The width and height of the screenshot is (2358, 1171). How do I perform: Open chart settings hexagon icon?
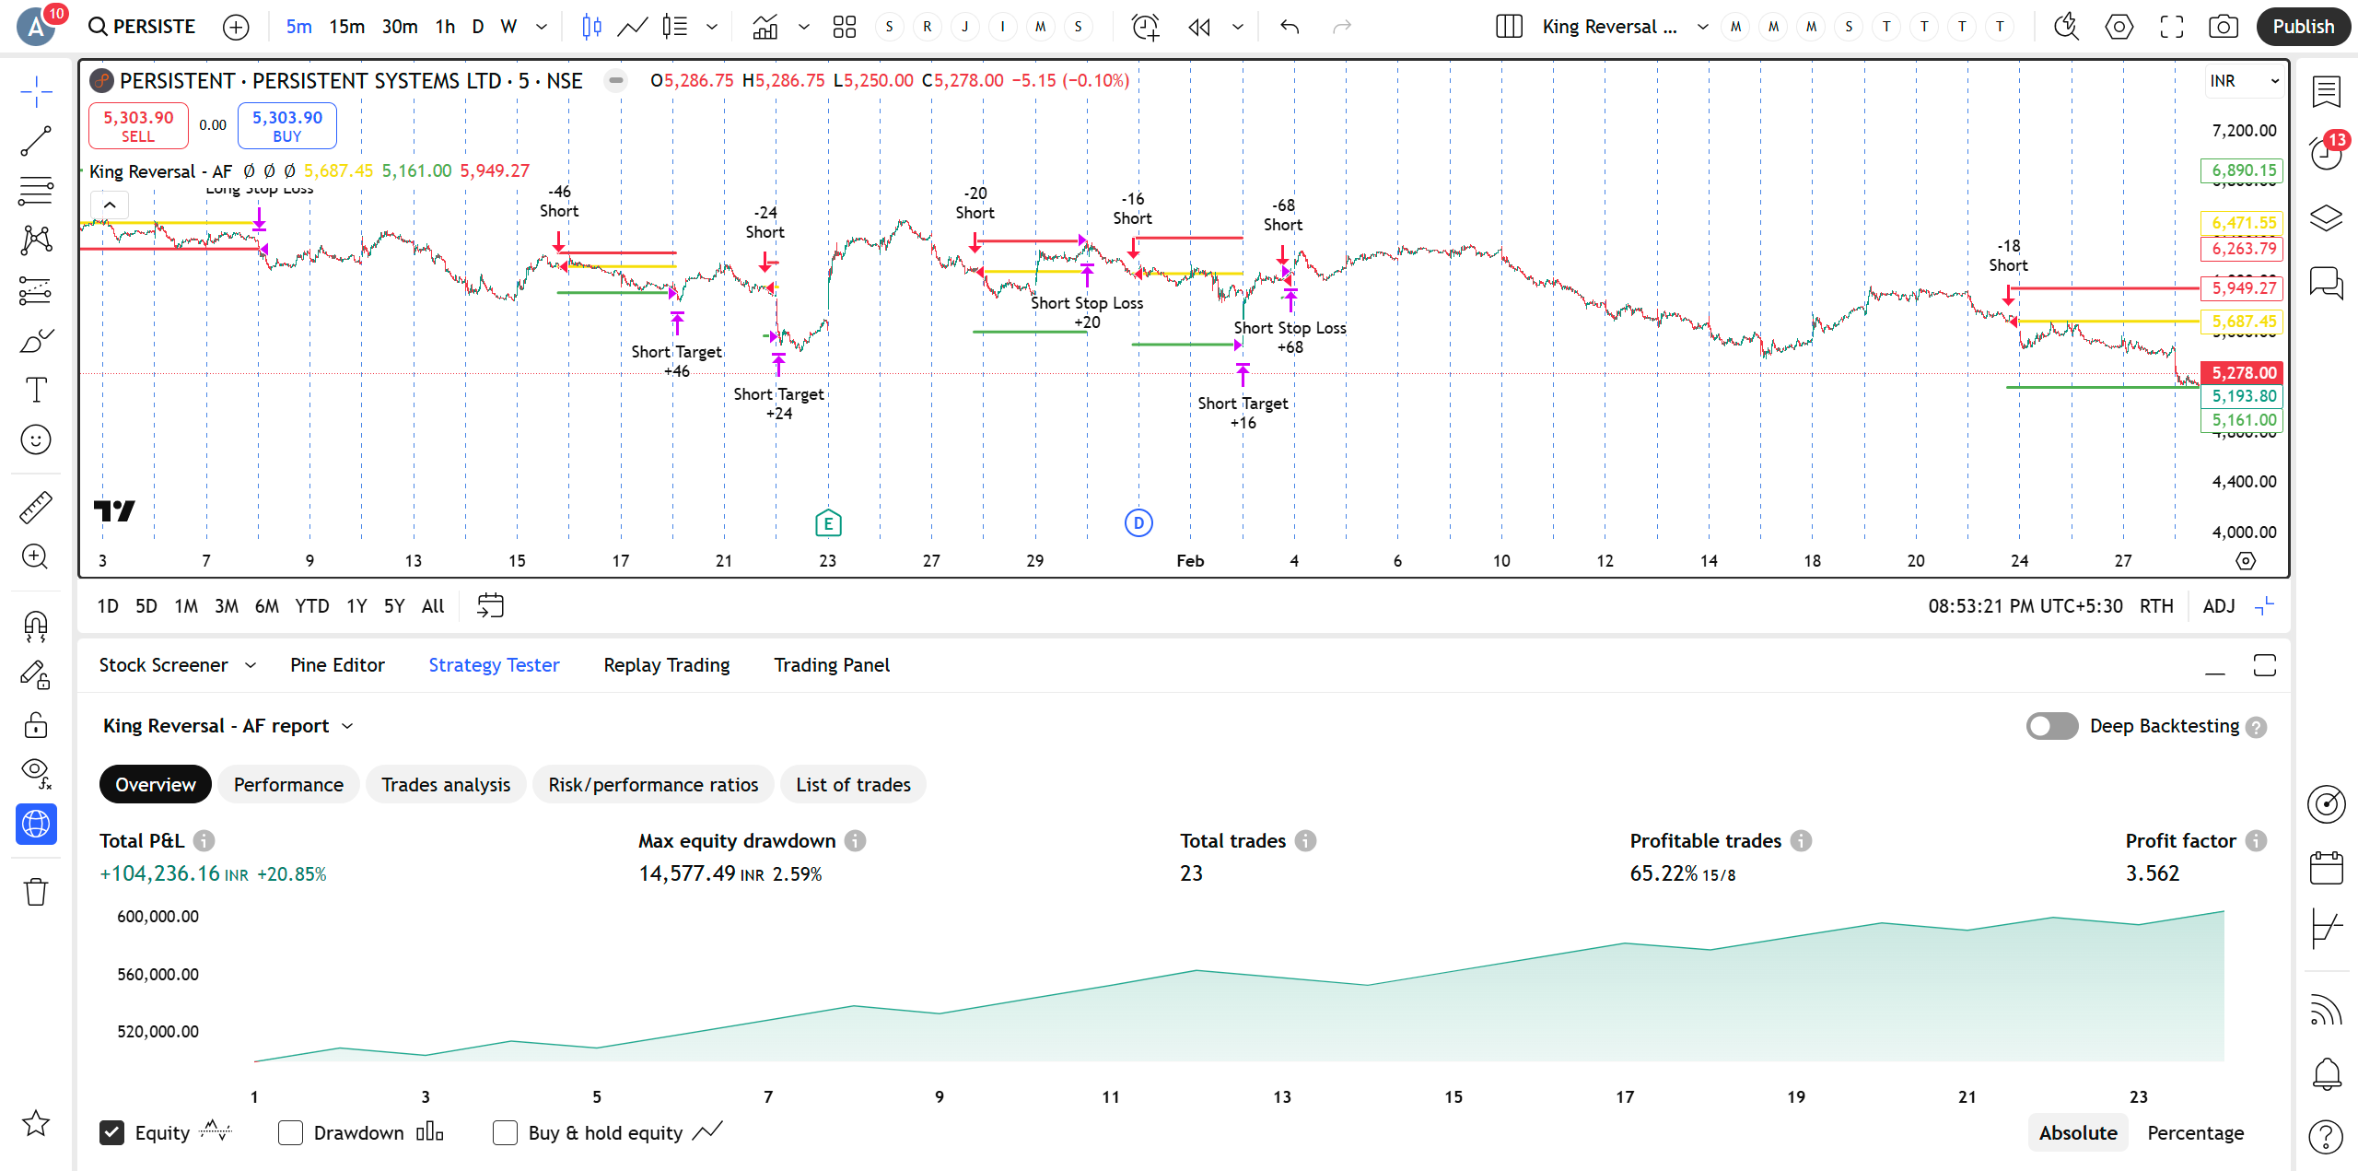2119,27
